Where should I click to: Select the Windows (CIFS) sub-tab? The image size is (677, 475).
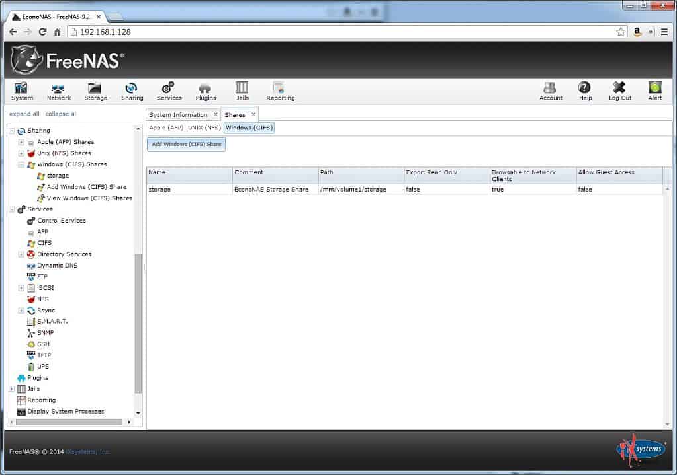(249, 128)
